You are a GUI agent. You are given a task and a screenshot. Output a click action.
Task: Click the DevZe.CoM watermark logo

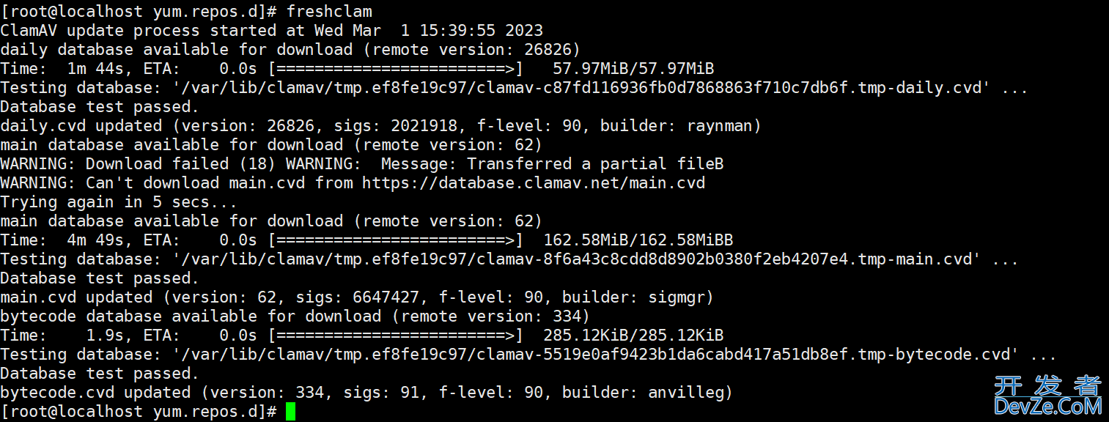(1047, 396)
